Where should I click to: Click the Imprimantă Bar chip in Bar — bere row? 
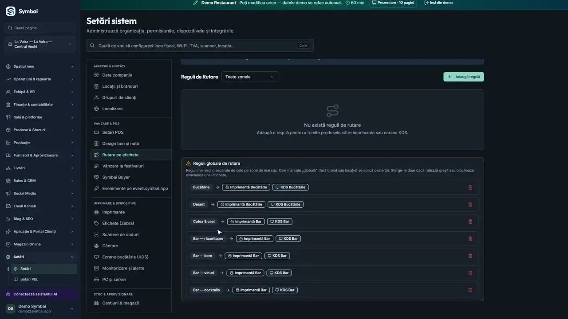[244, 256]
